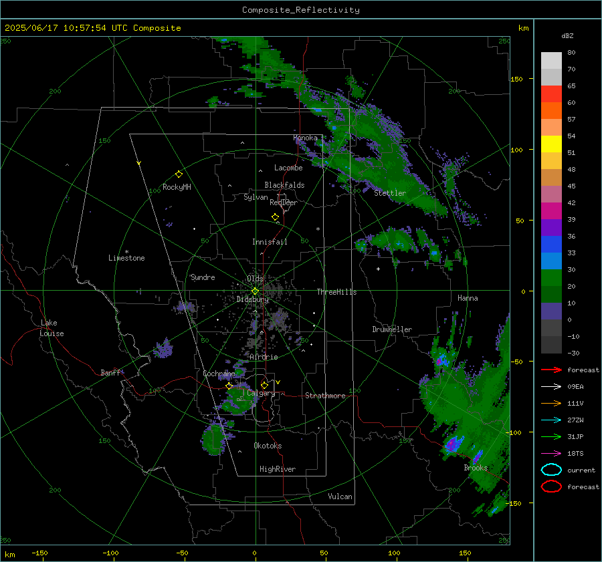Click the white plus marker north of Drumheller
The width and height of the screenshot is (602, 562).
(x=378, y=269)
